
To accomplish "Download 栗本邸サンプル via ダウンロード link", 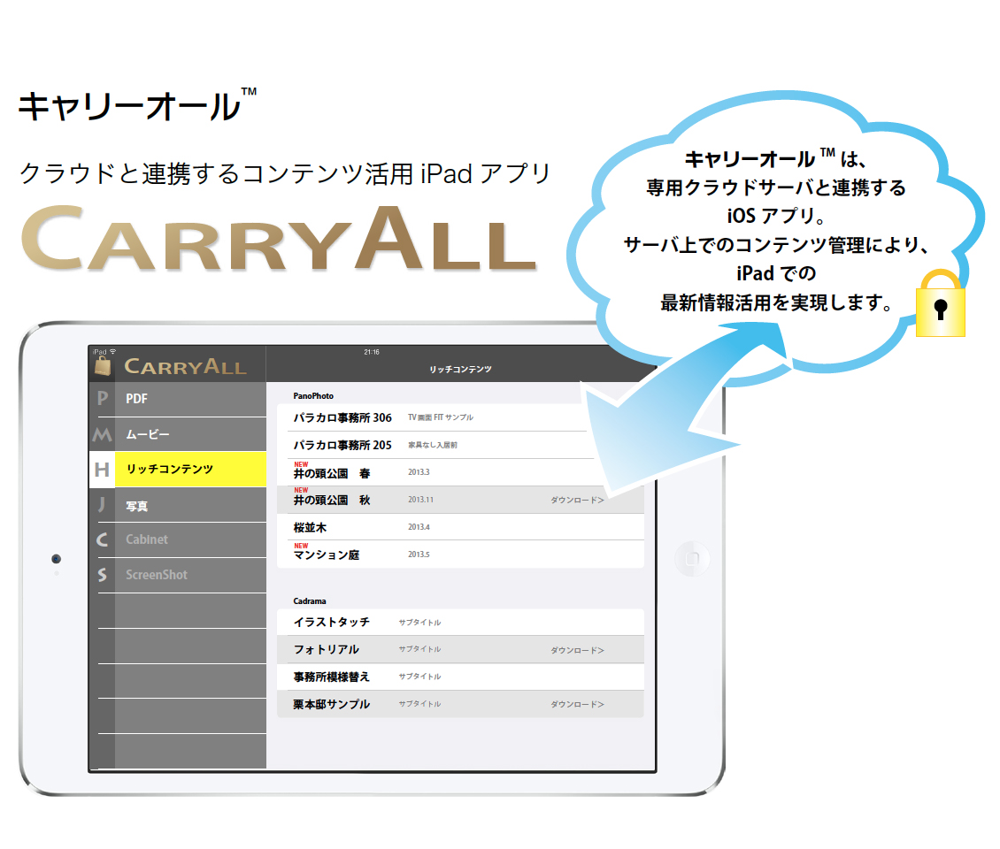I will point(577,704).
